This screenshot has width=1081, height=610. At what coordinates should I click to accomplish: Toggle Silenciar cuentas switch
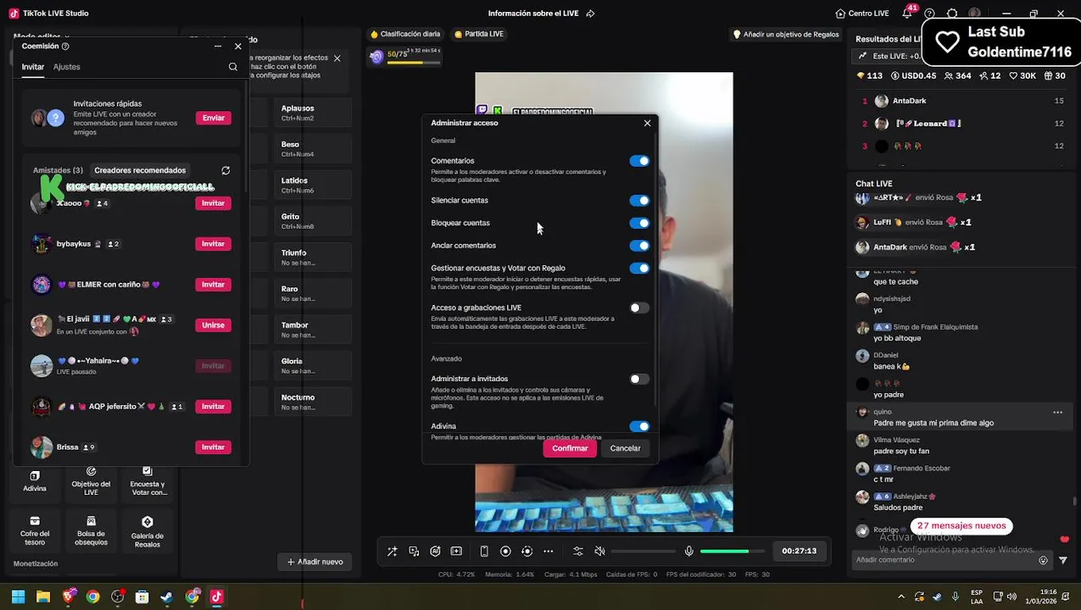[x=639, y=201]
